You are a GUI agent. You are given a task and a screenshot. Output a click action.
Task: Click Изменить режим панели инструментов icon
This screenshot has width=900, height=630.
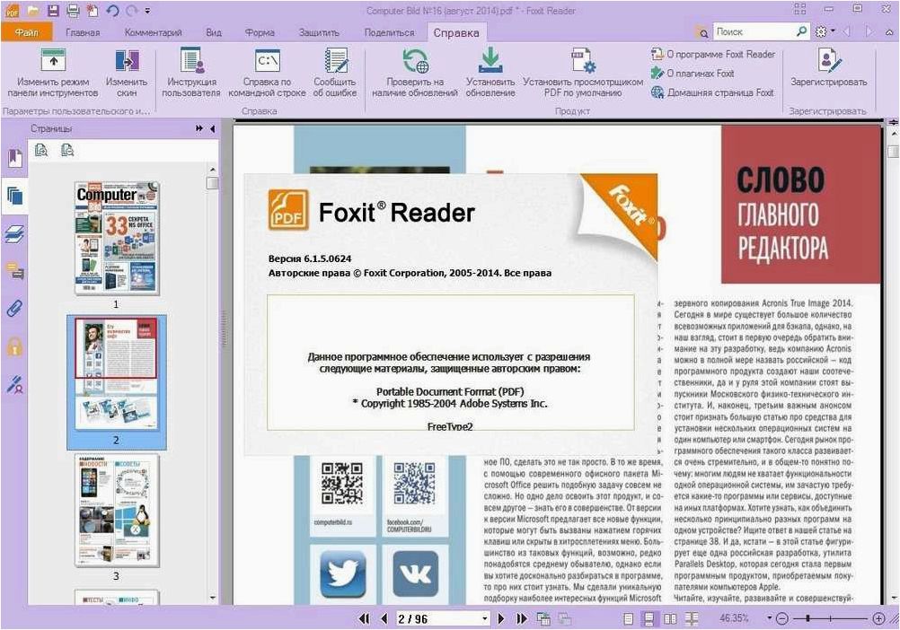click(x=53, y=73)
